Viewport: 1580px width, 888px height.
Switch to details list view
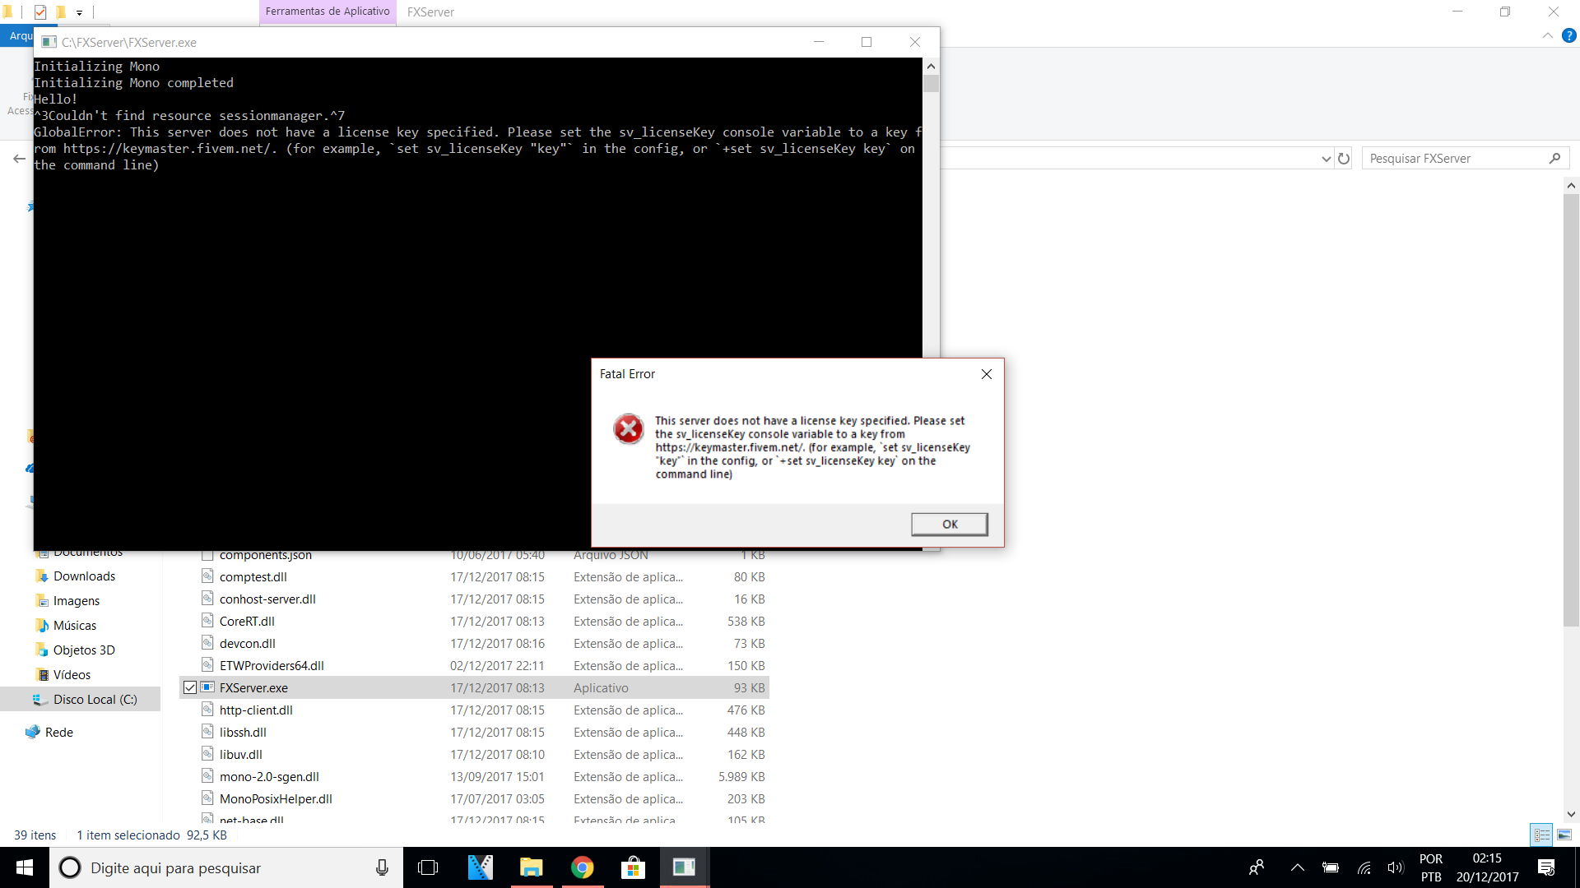[x=1541, y=835]
